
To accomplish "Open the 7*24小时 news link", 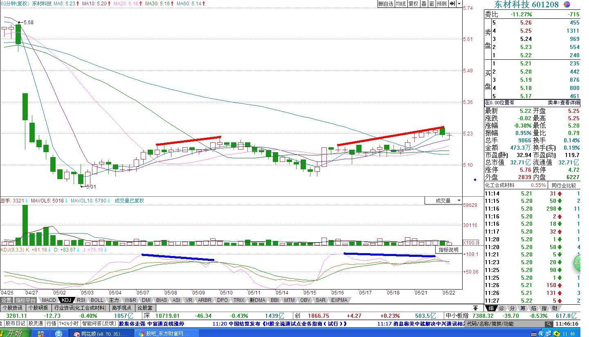I will coord(69,324).
